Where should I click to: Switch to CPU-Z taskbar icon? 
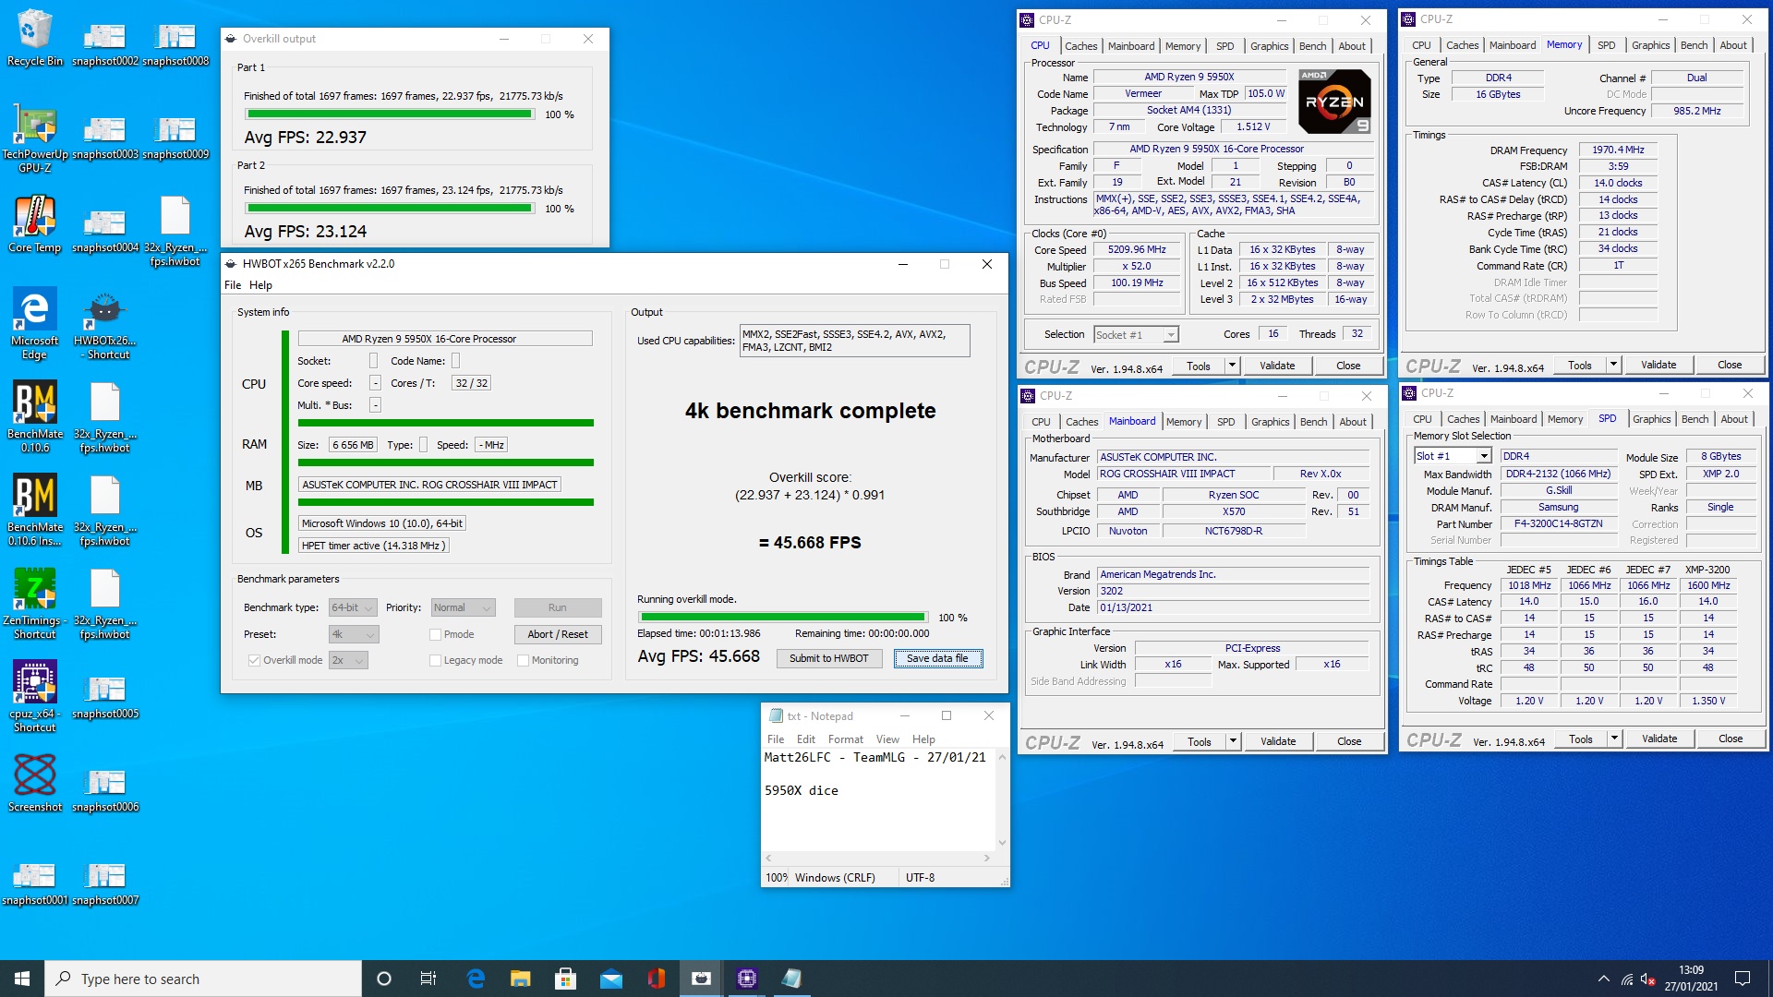[x=746, y=979]
